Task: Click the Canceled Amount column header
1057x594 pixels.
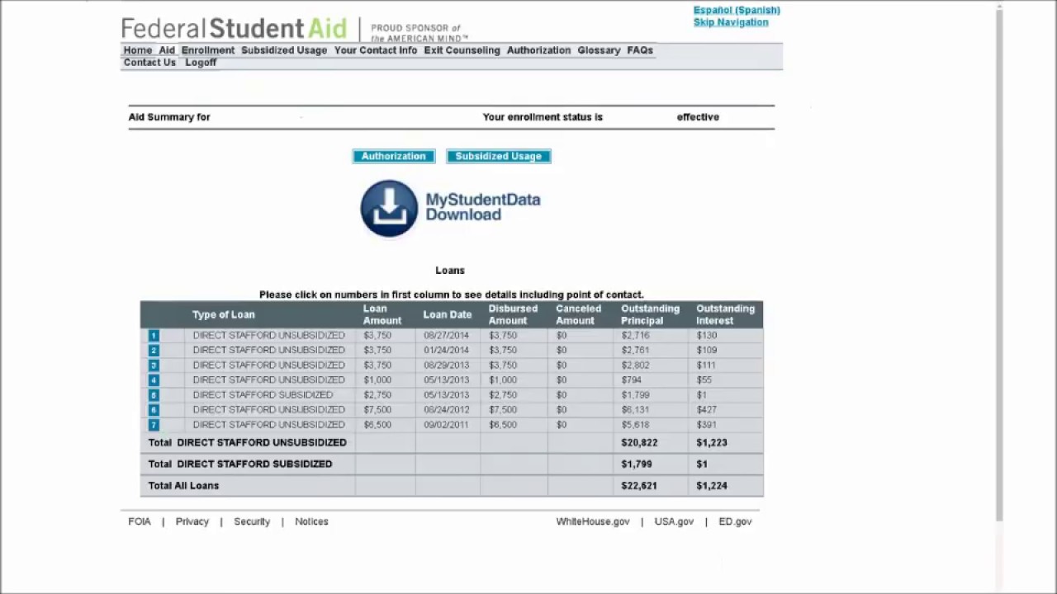Action: pos(578,314)
